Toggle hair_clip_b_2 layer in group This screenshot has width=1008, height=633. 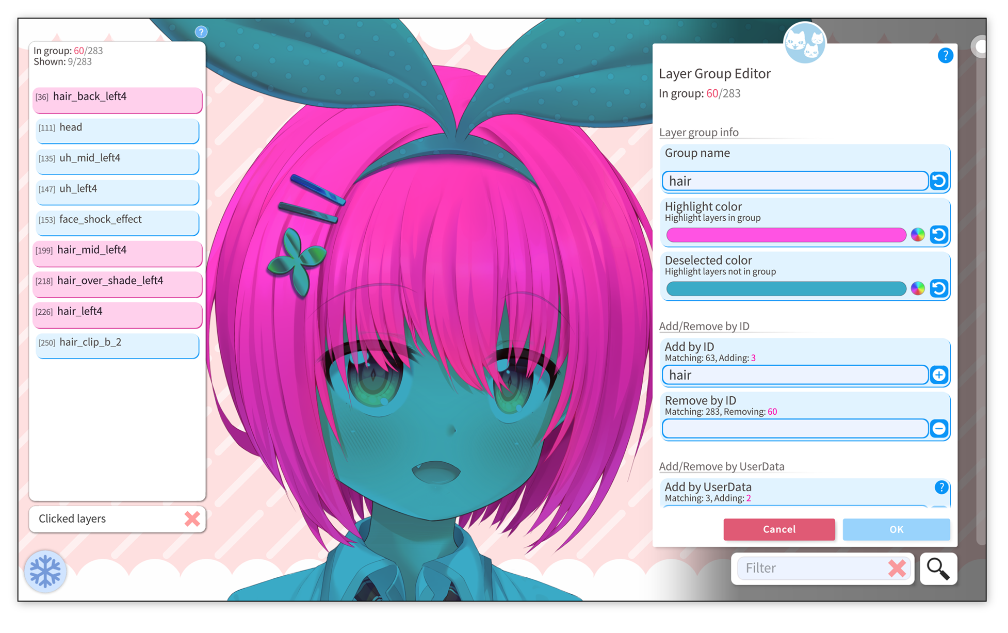[118, 345]
